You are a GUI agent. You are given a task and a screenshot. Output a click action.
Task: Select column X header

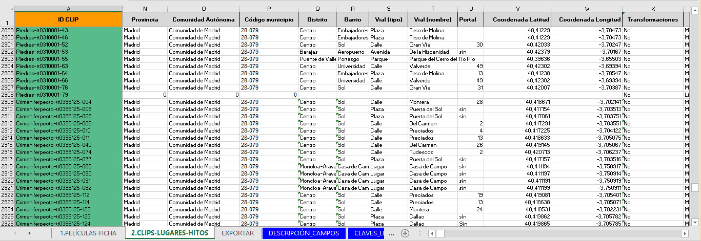pos(653,9)
